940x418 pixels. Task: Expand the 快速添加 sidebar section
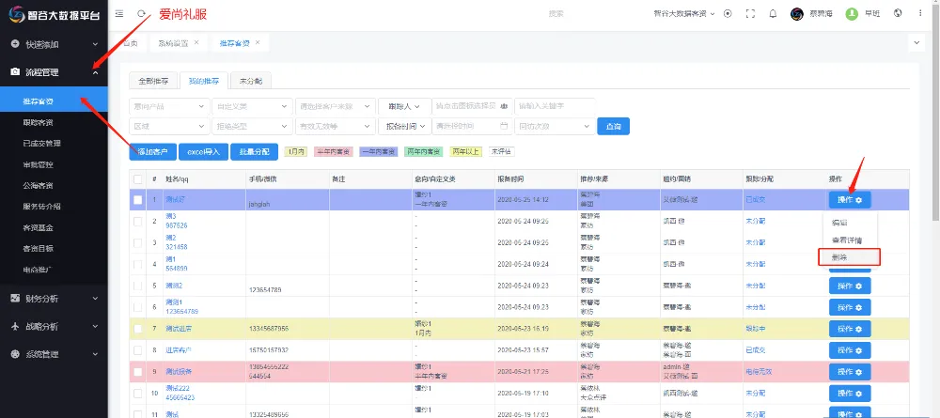point(54,44)
